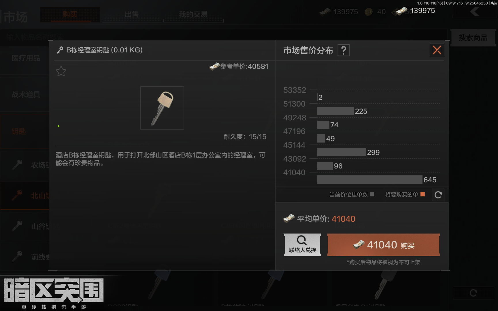Open the price distribution help question mark
The height and width of the screenshot is (311, 498).
[x=344, y=50]
